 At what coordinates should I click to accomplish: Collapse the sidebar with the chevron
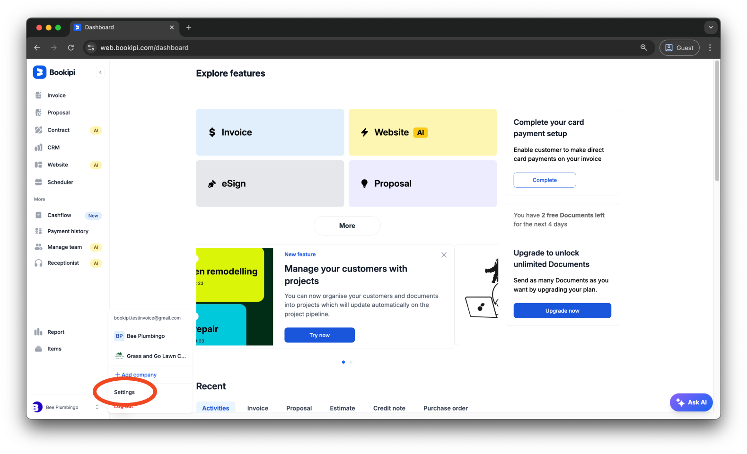click(x=100, y=72)
